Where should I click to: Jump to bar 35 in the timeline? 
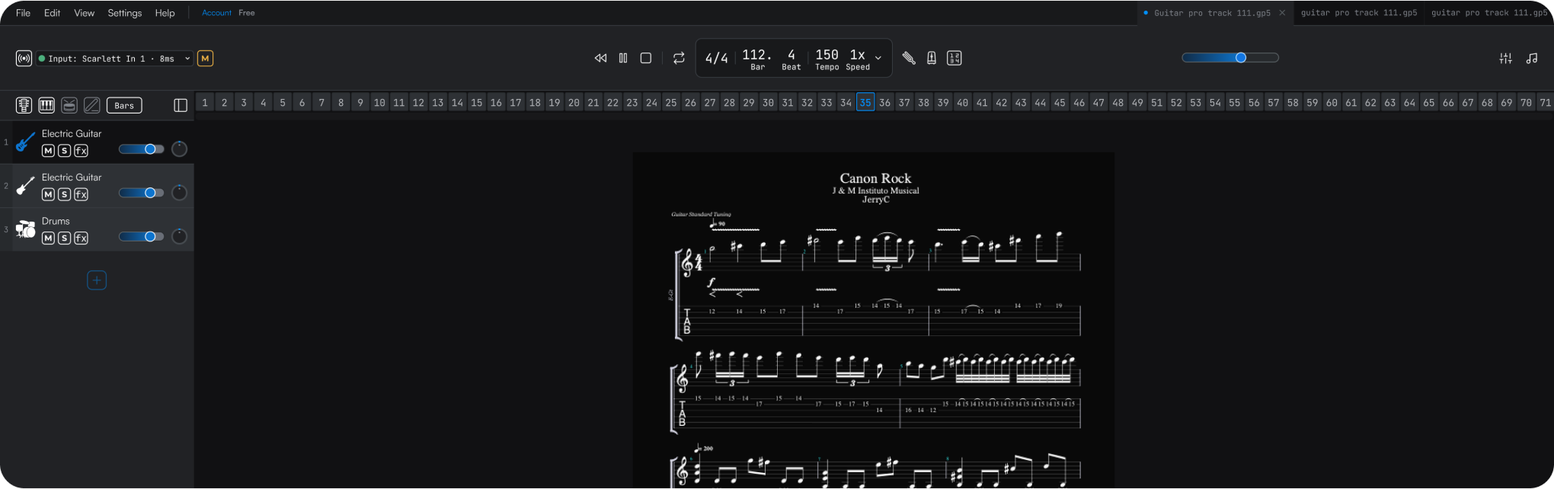pyautogui.click(x=865, y=103)
